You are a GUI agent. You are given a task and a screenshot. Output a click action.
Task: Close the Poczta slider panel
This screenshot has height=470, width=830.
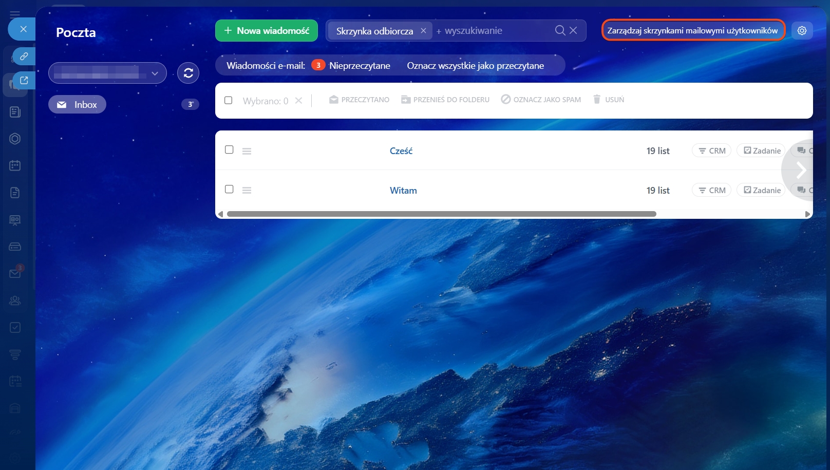23,29
